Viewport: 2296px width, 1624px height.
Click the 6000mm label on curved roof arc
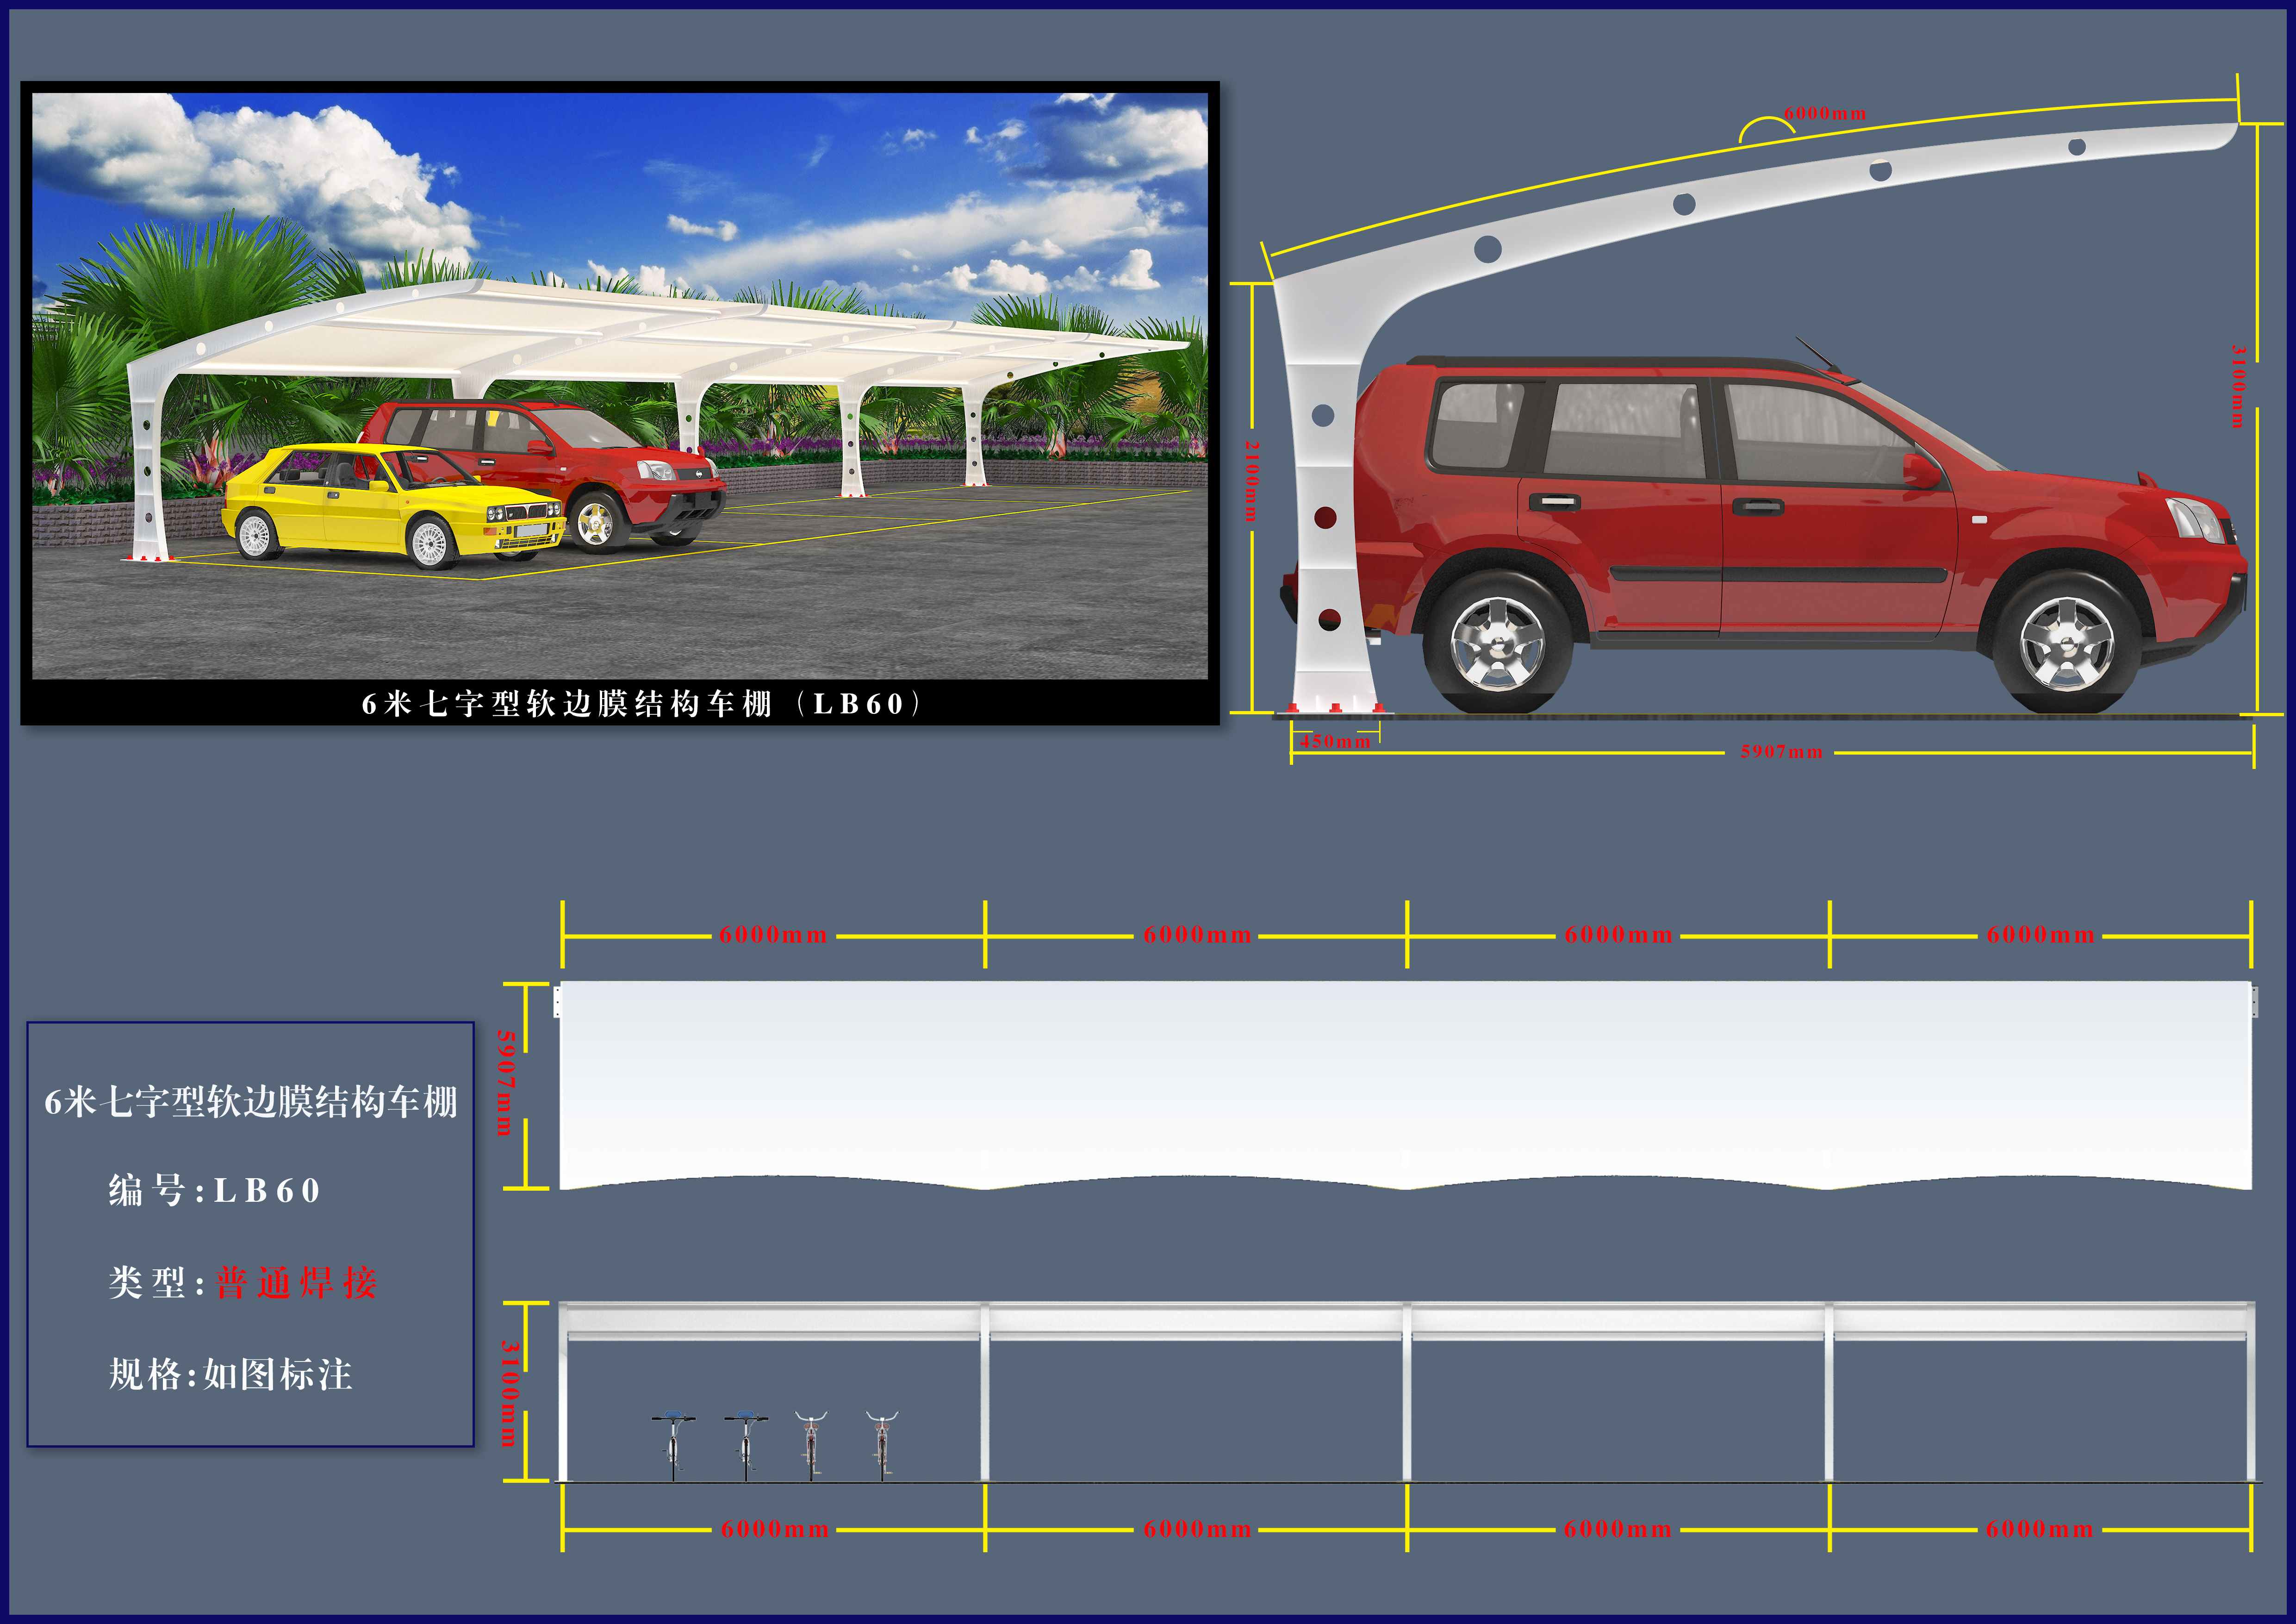click(1825, 113)
